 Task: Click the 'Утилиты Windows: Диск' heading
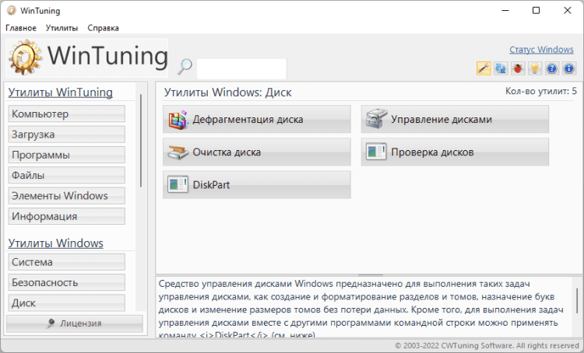tap(228, 93)
